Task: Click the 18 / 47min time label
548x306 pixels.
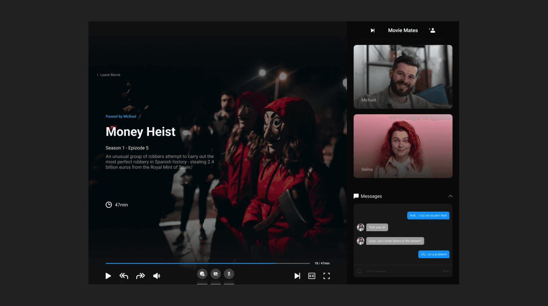Action: [x=322, y=263]
